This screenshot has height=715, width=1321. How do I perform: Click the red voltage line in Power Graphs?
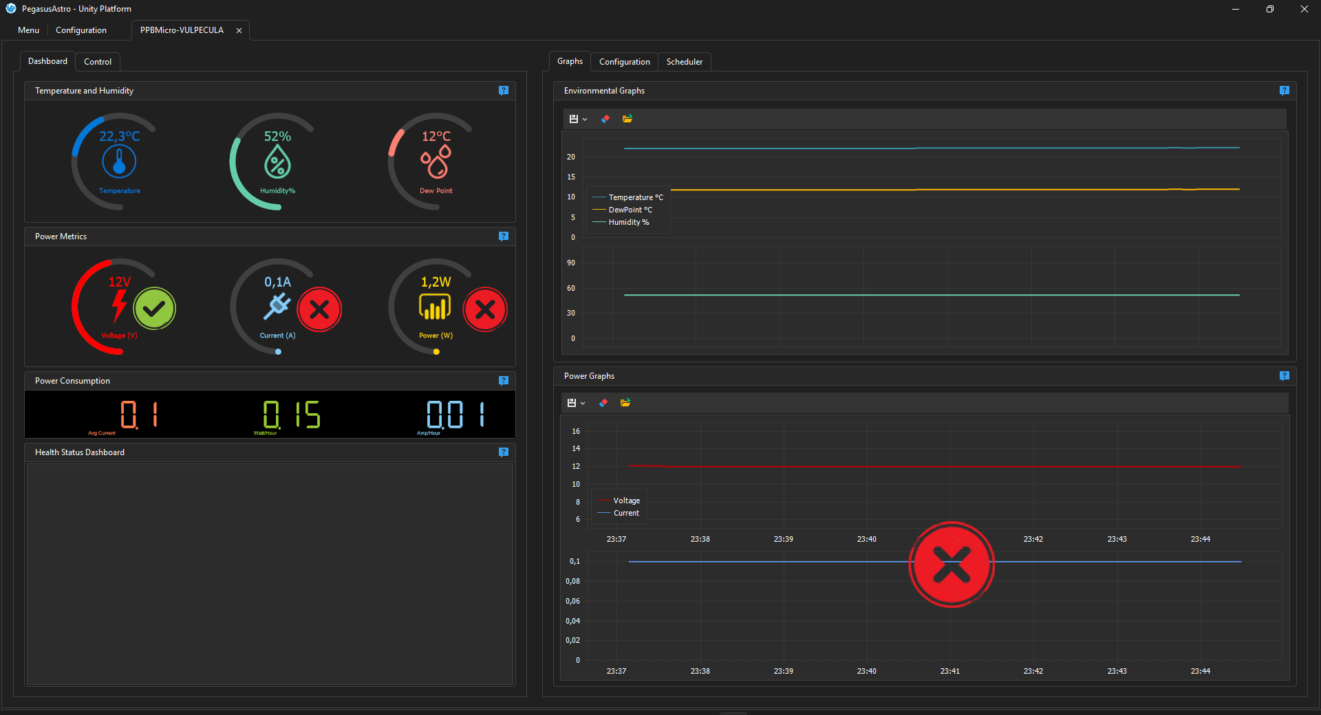coord(934,467)
